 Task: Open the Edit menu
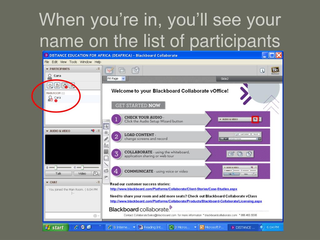54,62
